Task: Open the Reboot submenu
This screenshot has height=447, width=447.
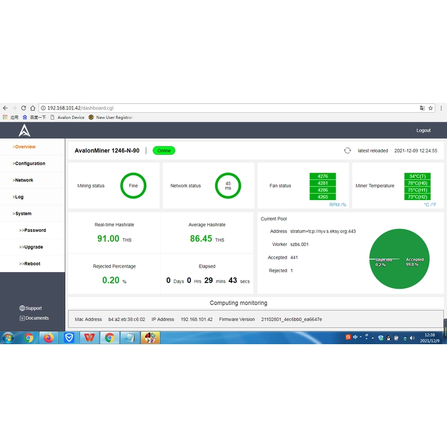Action: click(x=30, y=264)
